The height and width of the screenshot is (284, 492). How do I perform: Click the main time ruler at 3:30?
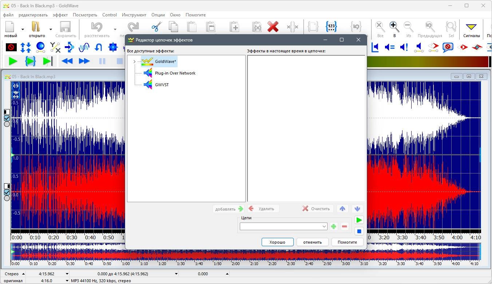pyautogui.click(x=402, y=237)
